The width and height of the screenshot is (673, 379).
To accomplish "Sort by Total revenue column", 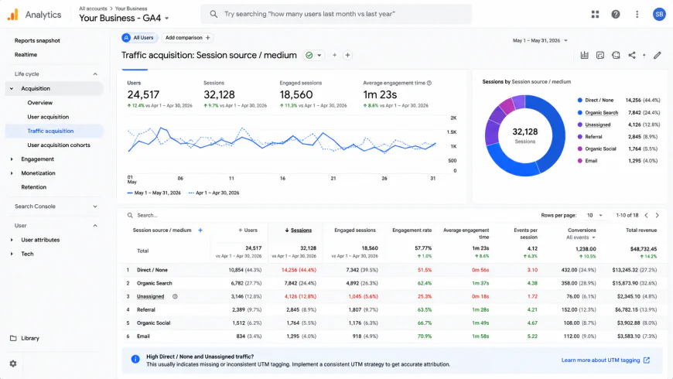I will tap(641, 230).
